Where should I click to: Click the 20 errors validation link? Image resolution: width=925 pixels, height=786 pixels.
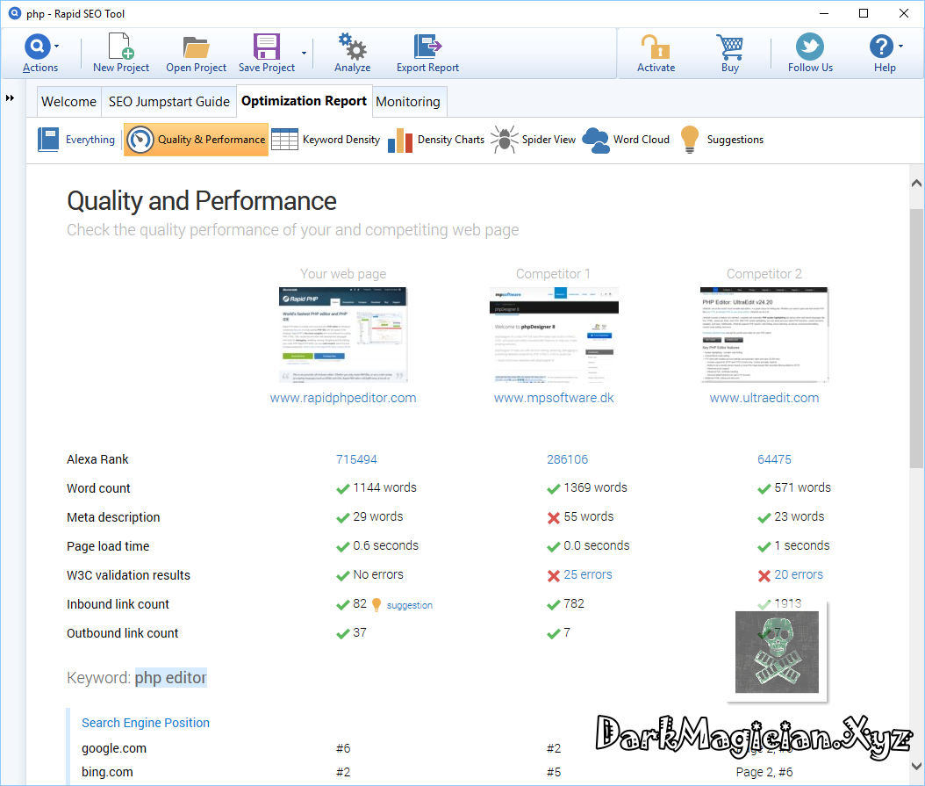point(798,574)
